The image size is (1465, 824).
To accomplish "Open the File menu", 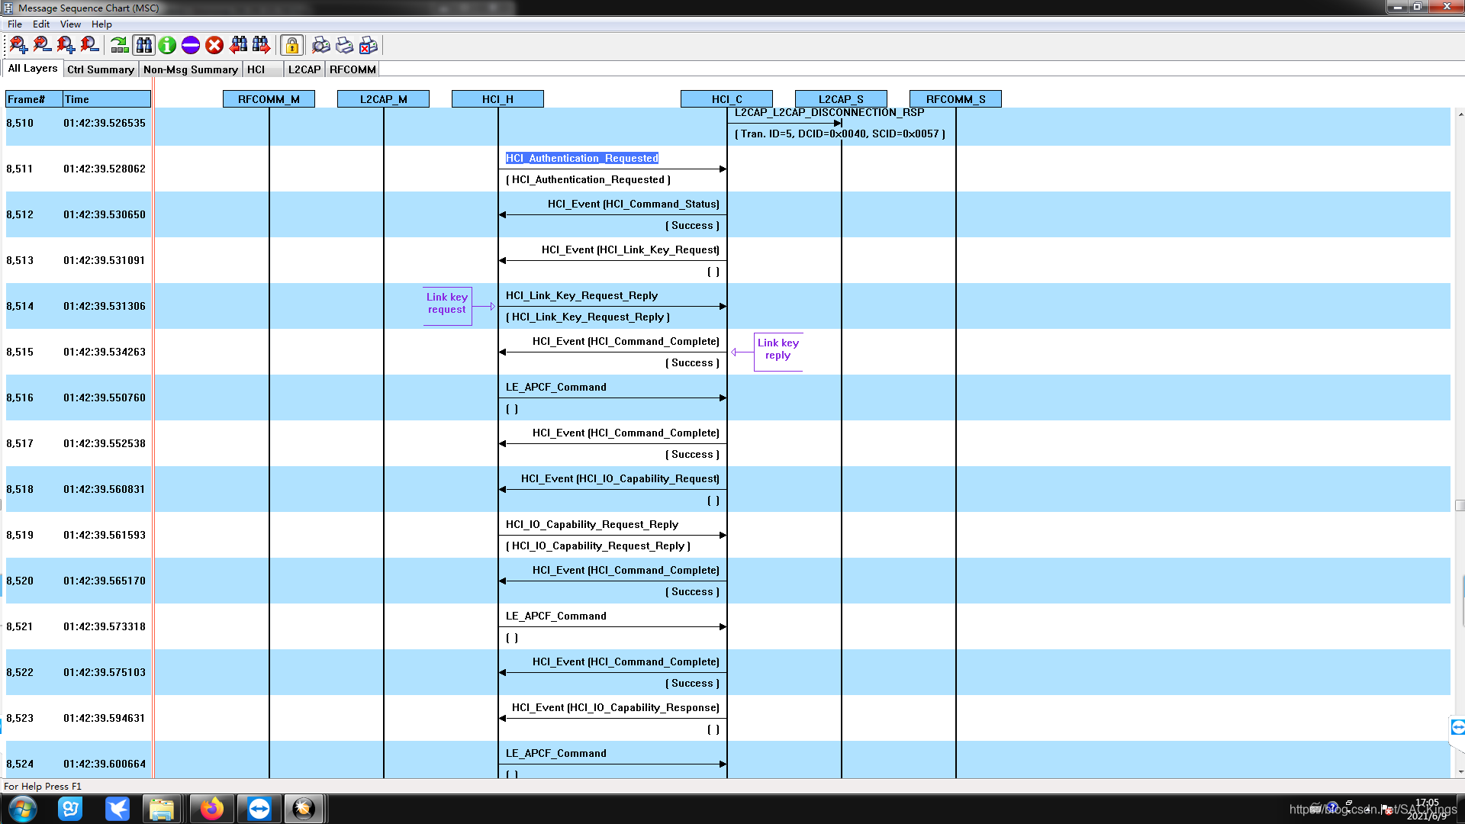I will (14, 24).
